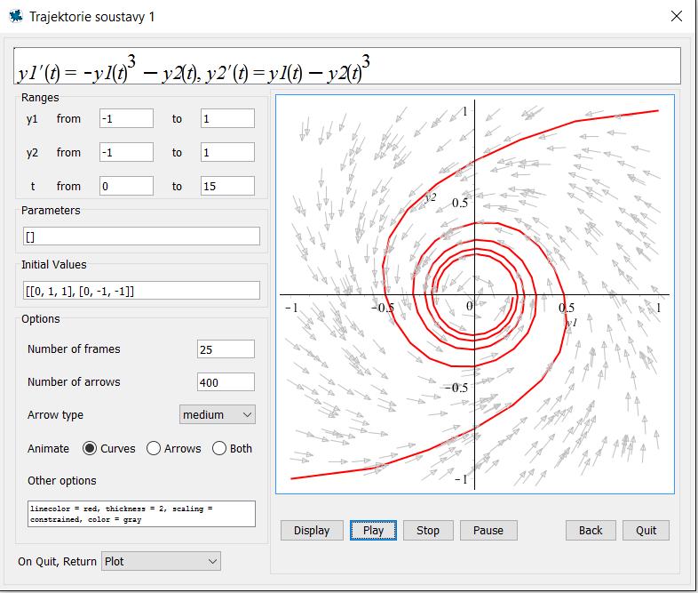Click the 'Options' group label
This screenshot has height=593, width=698.
(41, 319)
